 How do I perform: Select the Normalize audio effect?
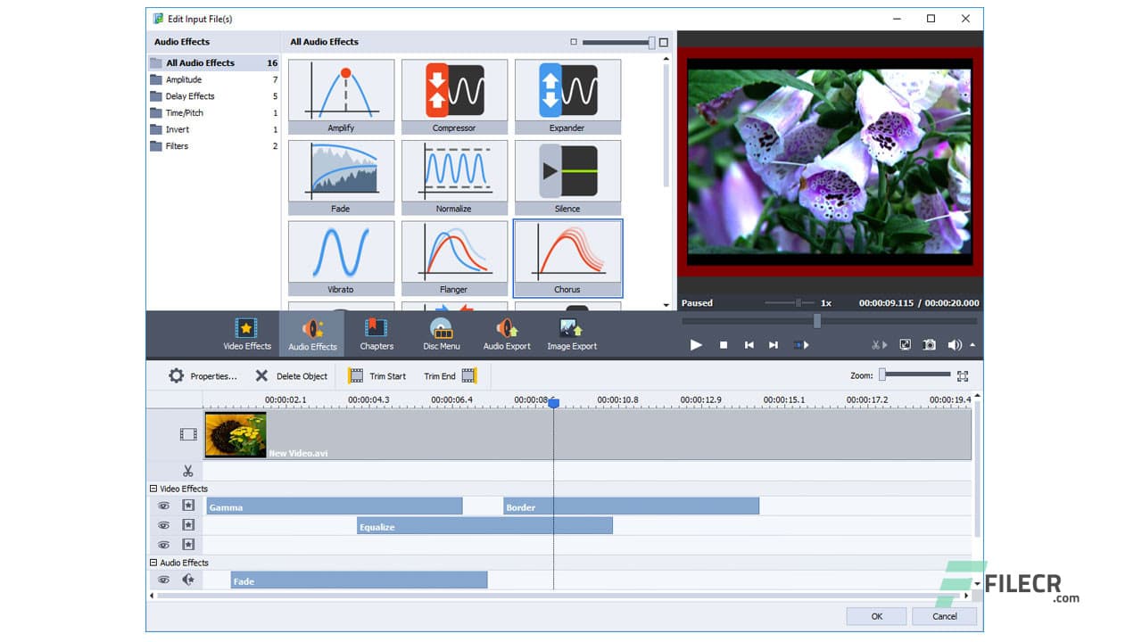[x=454, y=176]
